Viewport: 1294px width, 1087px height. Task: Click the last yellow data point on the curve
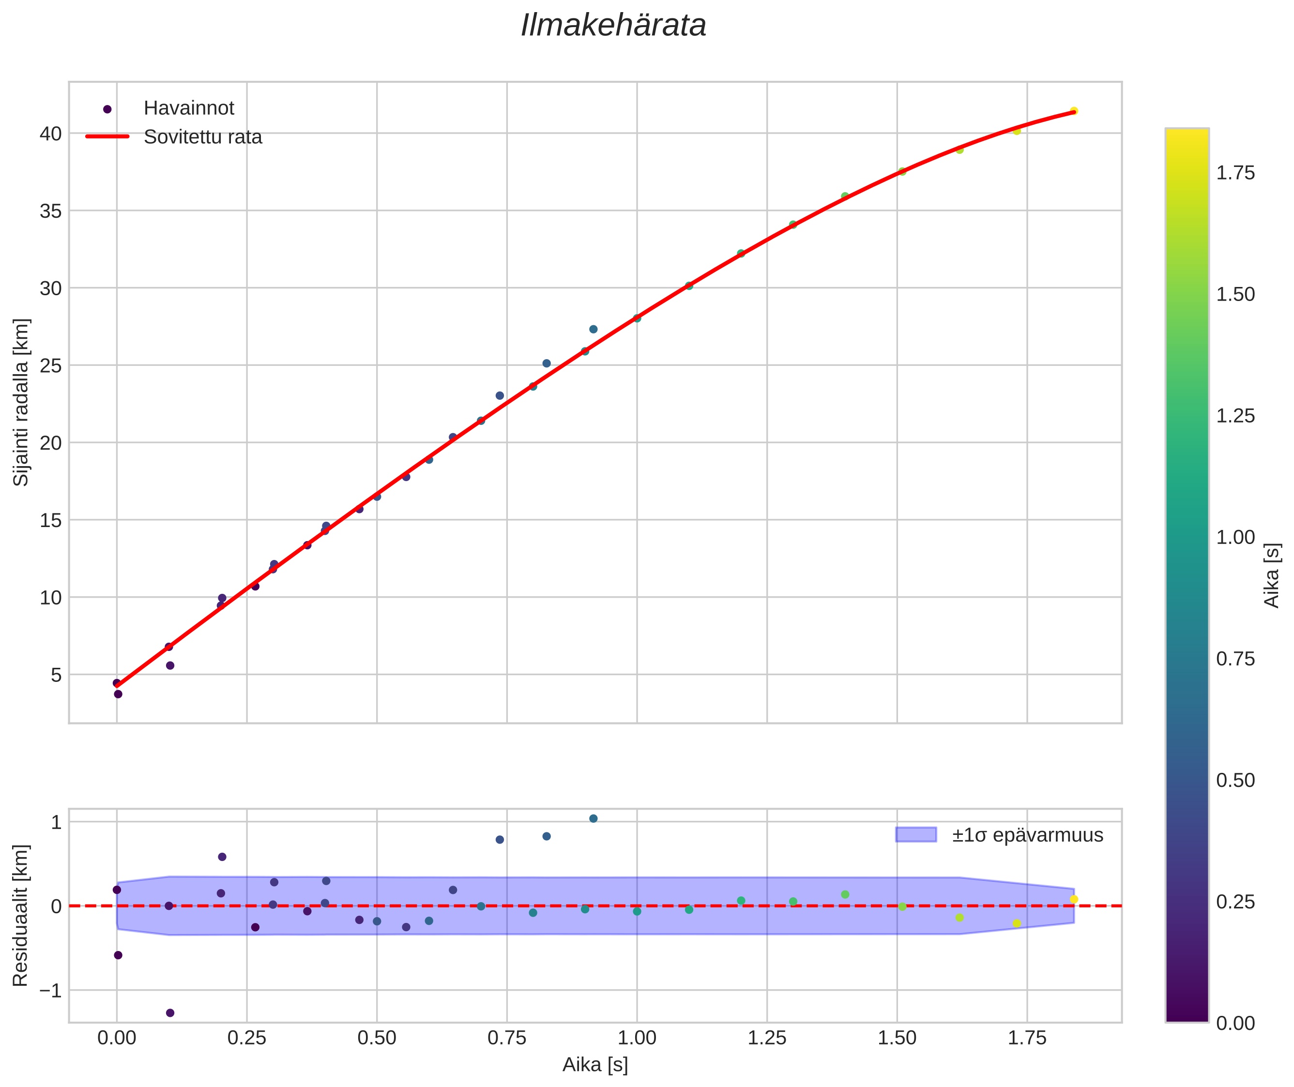point(1074,111)
